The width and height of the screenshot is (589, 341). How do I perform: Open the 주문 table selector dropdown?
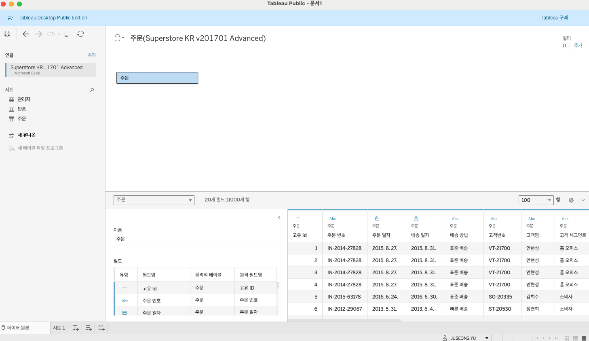coord(154,200)
